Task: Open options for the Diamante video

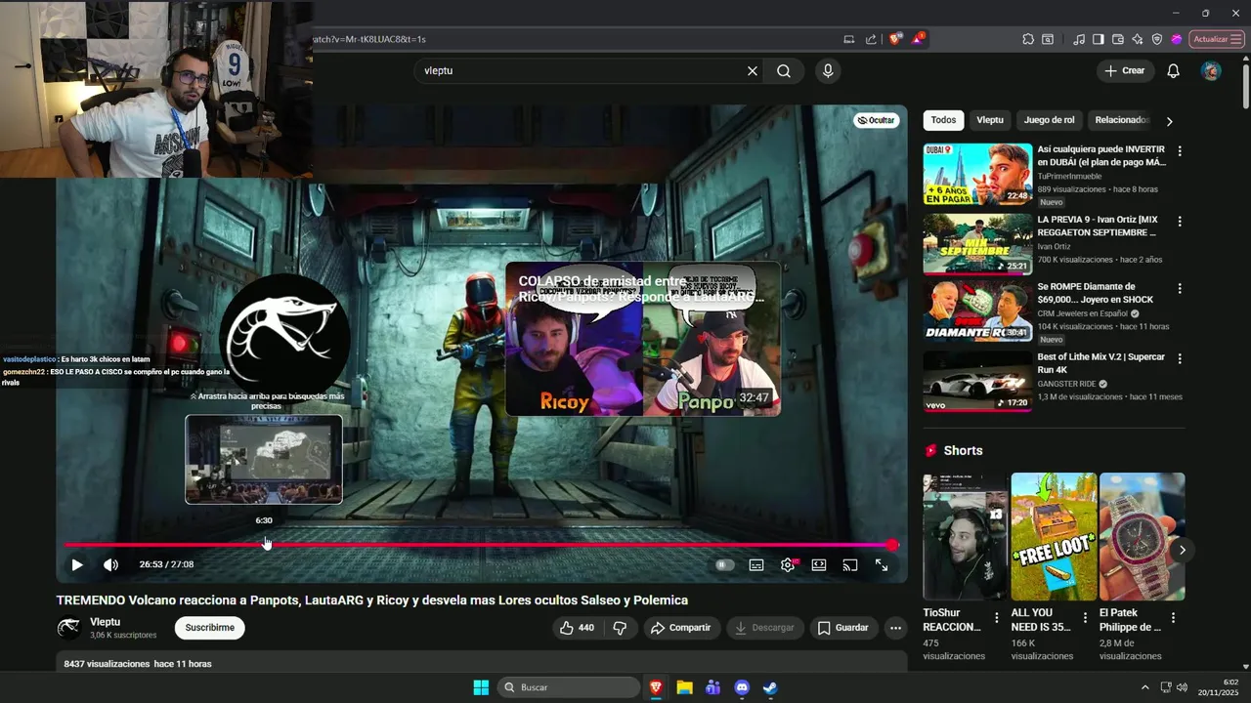Action: pos(1180,289)
